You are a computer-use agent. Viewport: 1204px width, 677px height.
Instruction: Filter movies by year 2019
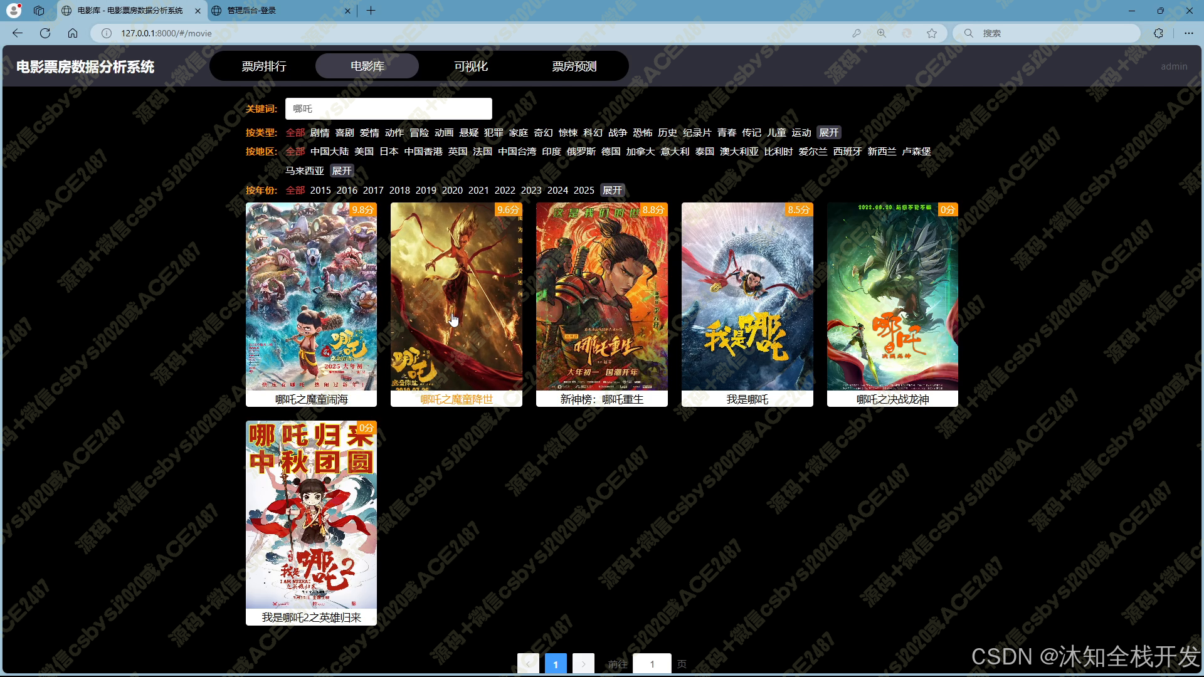[426, 191]
